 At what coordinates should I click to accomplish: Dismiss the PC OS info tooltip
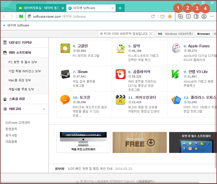151,34
